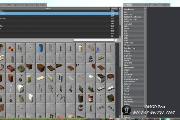Select the white pedestal sink prop

[91, 78]
